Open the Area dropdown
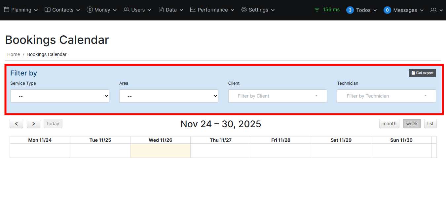The width and height of the screenshot is (446, 207). pos(168,96)
